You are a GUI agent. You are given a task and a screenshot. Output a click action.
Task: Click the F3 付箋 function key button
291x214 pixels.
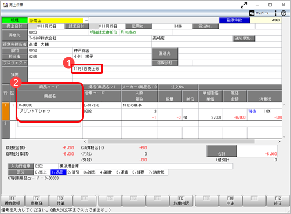61,201
